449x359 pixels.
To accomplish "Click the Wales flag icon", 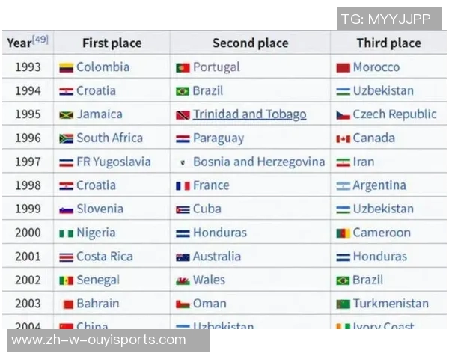I will coord(183,280).
